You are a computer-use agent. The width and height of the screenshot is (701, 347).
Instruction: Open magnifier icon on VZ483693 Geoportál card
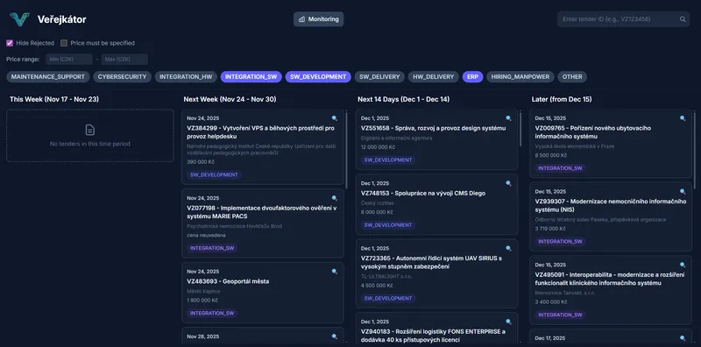(335, 272)
